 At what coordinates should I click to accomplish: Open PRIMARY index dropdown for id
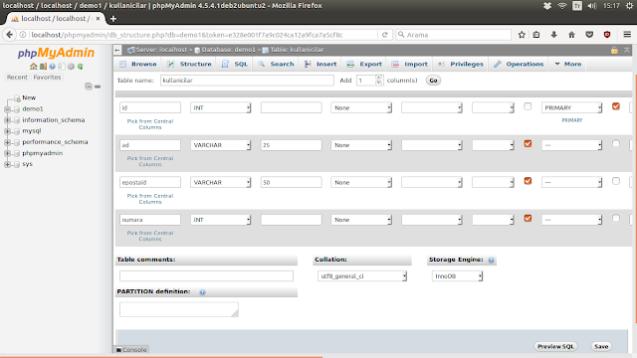[571, 107]
